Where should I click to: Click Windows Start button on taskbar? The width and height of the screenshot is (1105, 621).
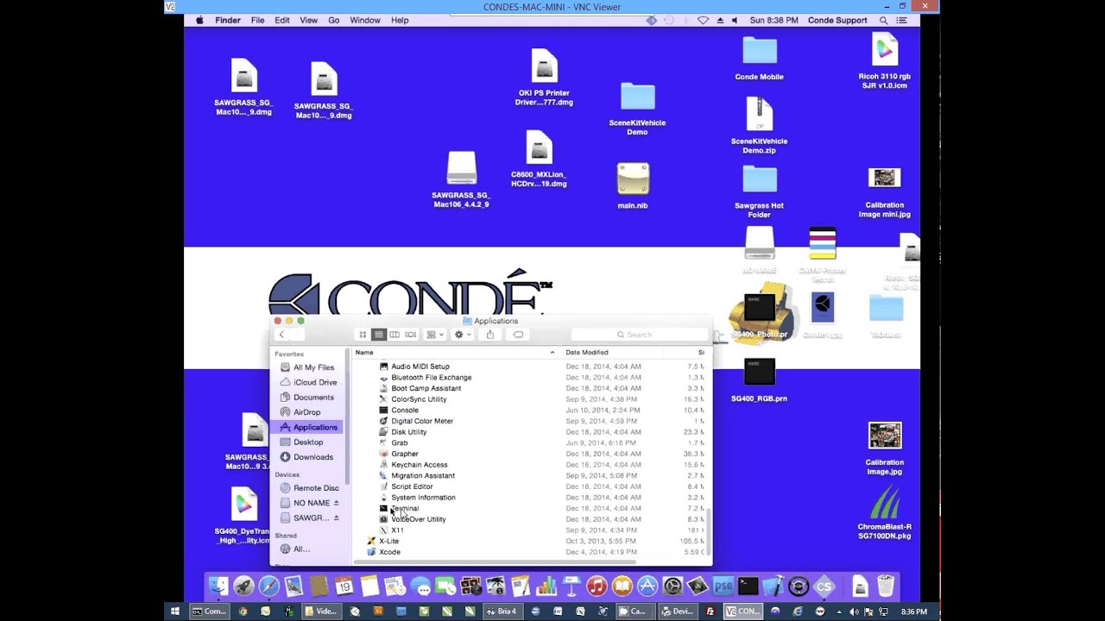point(174,612)
